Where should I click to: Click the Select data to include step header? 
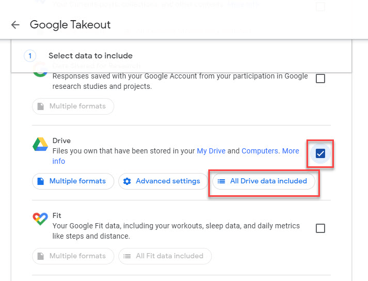click(x=90, y=56)
